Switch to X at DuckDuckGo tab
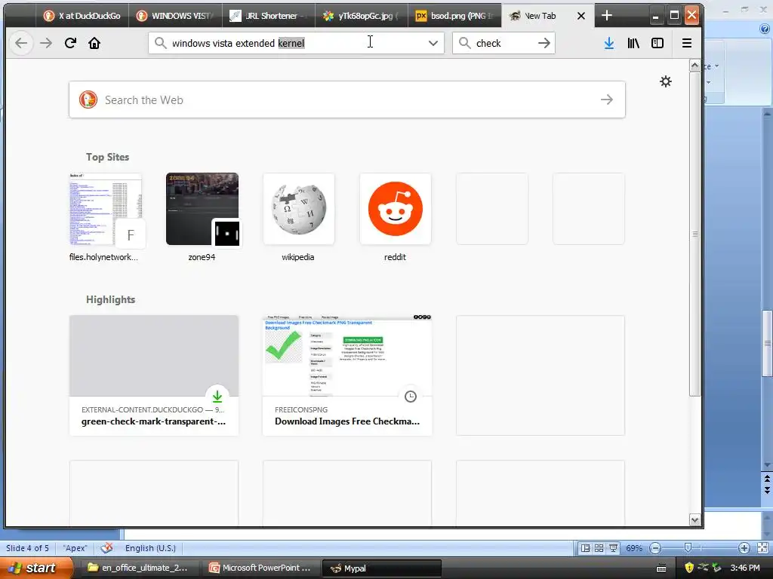 pos(82,16)
